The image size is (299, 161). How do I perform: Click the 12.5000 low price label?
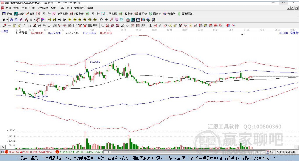(43, 96)
